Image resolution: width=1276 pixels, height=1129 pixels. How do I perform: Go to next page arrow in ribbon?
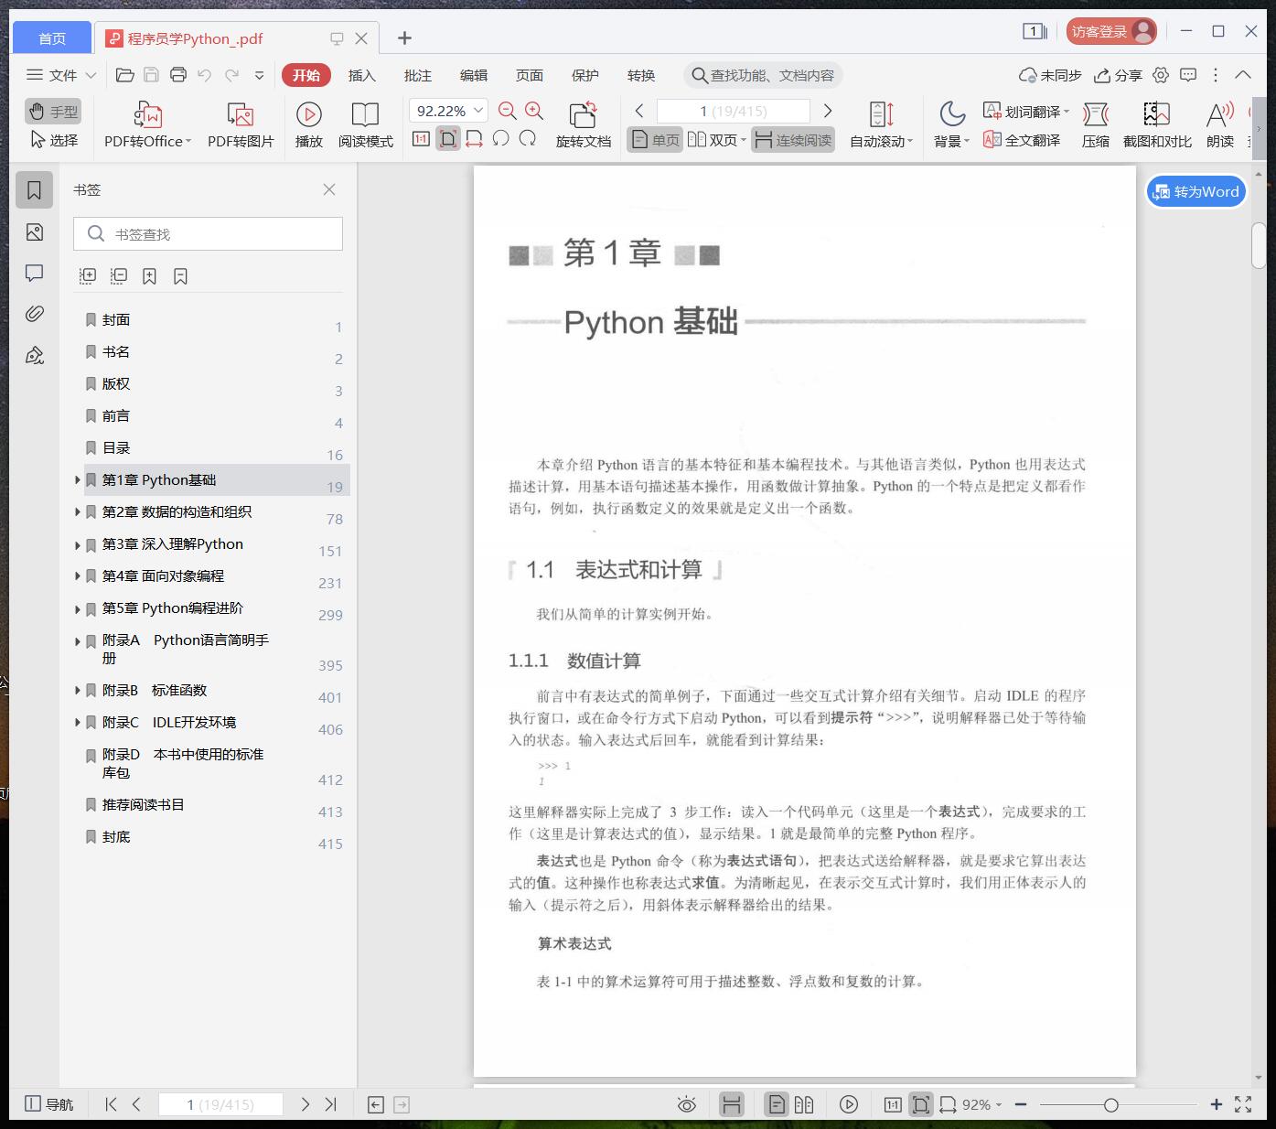pos(828,111)
